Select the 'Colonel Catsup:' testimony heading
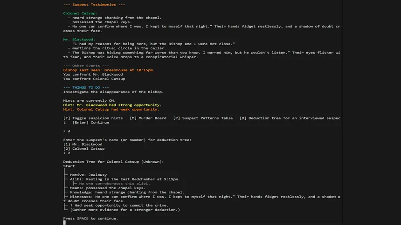Viewport: 401px width, 225px height. 80,13
